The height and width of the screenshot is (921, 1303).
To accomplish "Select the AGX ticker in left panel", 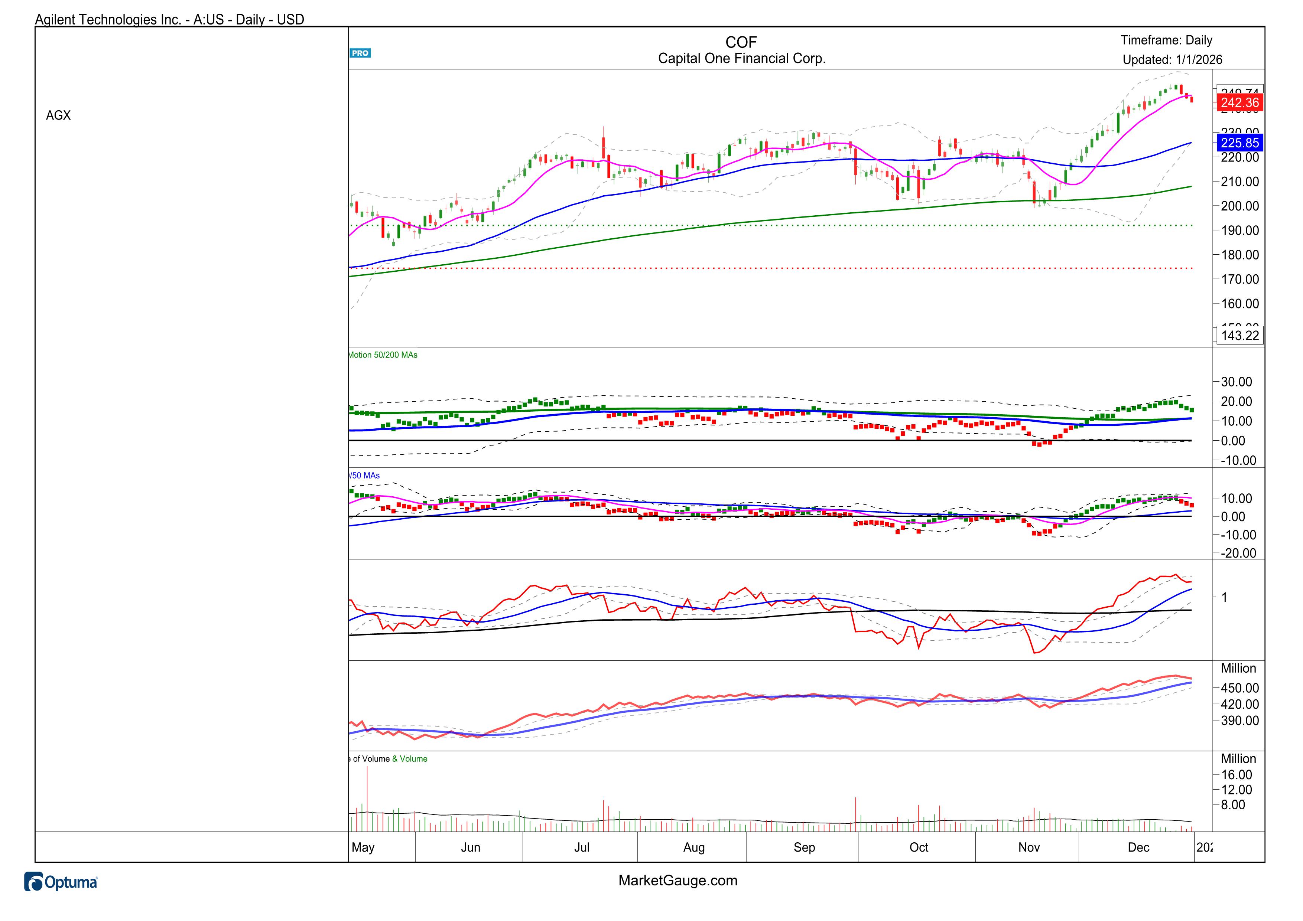I will 58,116.
